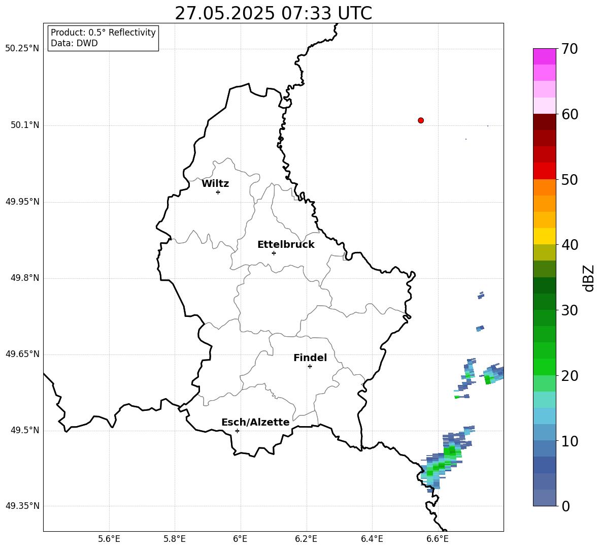The width and height of the screenshot is (601, 549).
Task: Pick the yellow colorbar swatch above 40
Action: click(544, 236)
